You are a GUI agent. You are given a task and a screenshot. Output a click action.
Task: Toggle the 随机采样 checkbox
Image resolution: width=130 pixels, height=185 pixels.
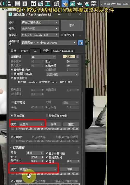(12, 116)
